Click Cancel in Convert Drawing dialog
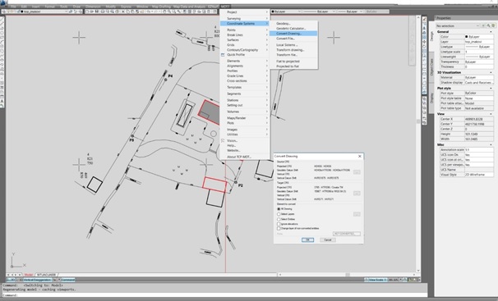498x301 pixels. (327, 239)
